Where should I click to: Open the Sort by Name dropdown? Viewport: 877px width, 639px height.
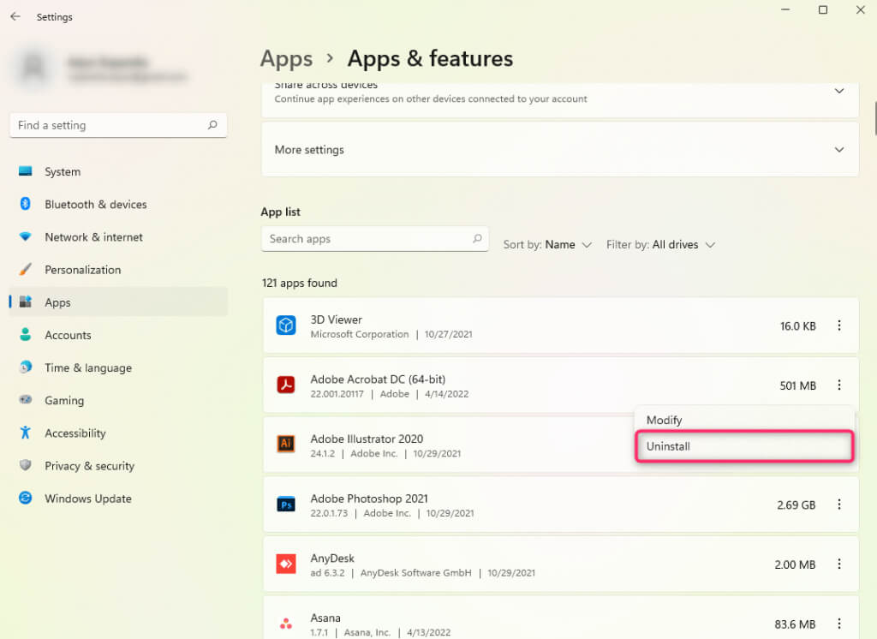(548, 245)
